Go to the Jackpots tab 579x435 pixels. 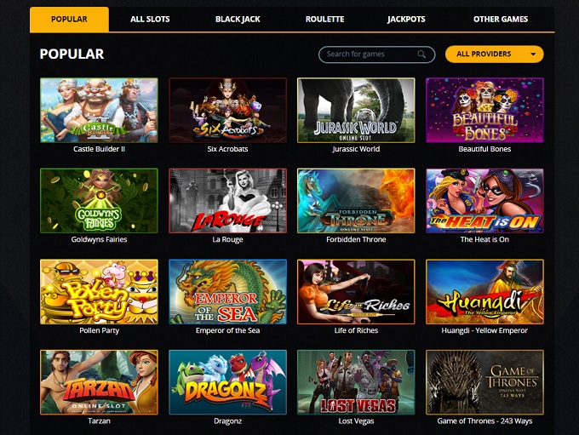coord(406,20)
